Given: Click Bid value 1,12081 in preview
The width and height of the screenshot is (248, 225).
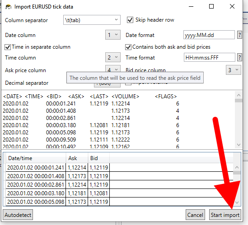Looking at the screenshot, I should pyautogui.click(x=98, y=193).
